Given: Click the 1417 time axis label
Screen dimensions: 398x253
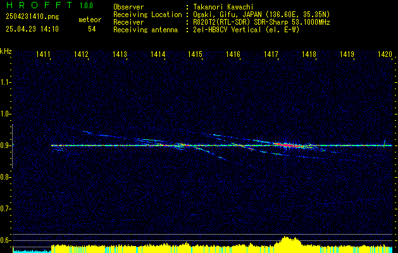Looking at the screenshot, I should tap(271, 54).
